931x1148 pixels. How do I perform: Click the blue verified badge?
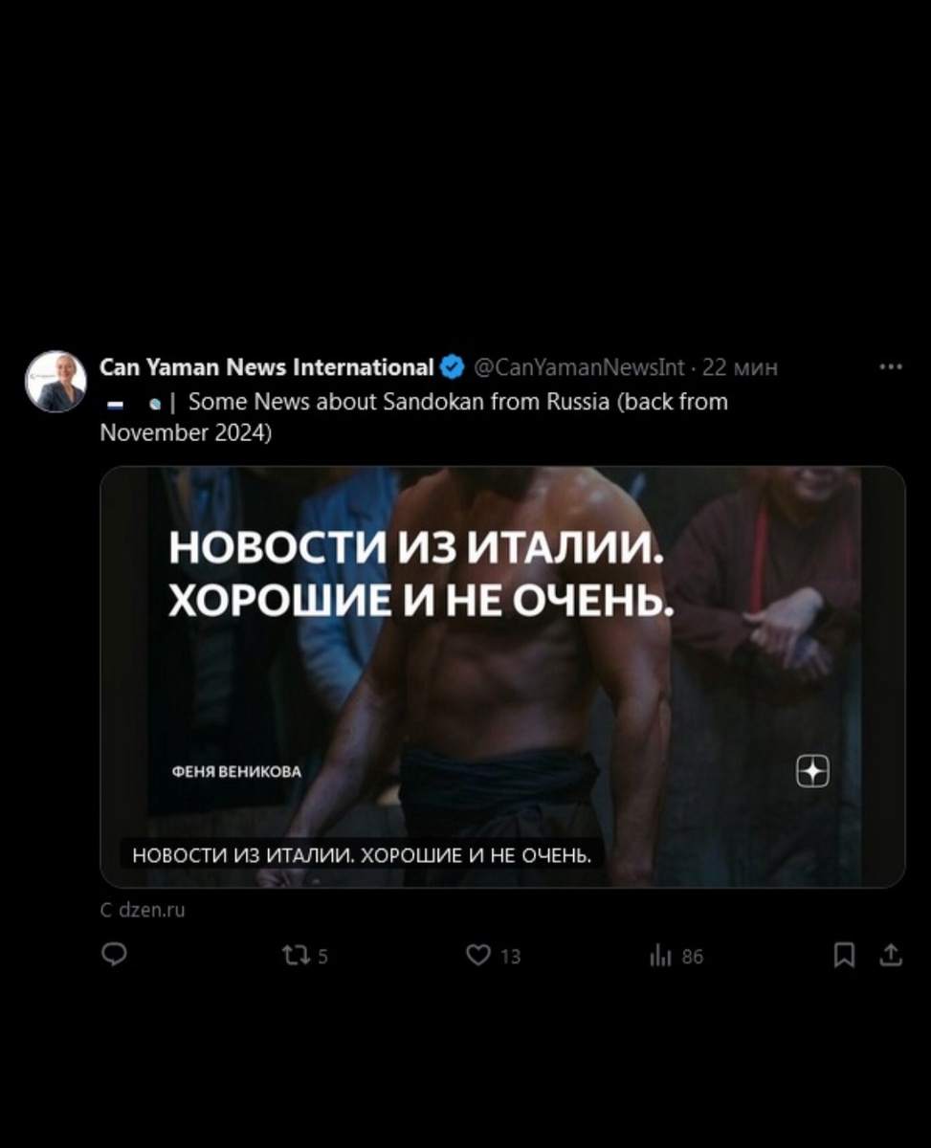[453, 366]
